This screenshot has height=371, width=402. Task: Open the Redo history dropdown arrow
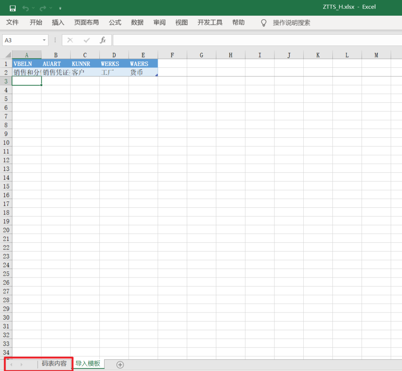coord(51,8)
